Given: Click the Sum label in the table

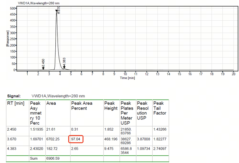Looking at the screenshot, I should click(34, 159).
